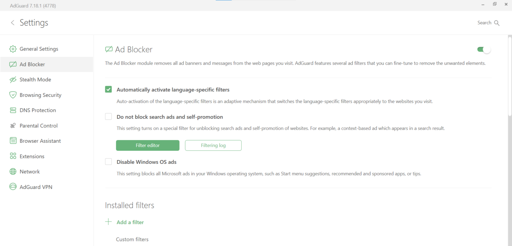Viewport: 512px width, 246px height.
Task: Click the Search magnifier icon
Action: (x=497, y=23)
